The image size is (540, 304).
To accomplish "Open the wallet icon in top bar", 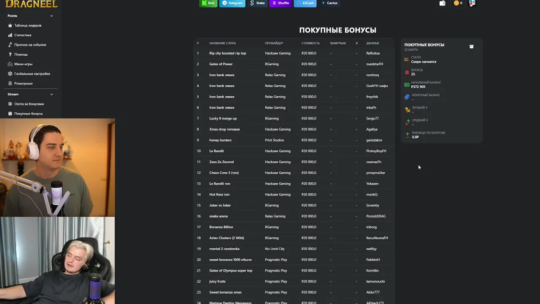I will point(442,3).
